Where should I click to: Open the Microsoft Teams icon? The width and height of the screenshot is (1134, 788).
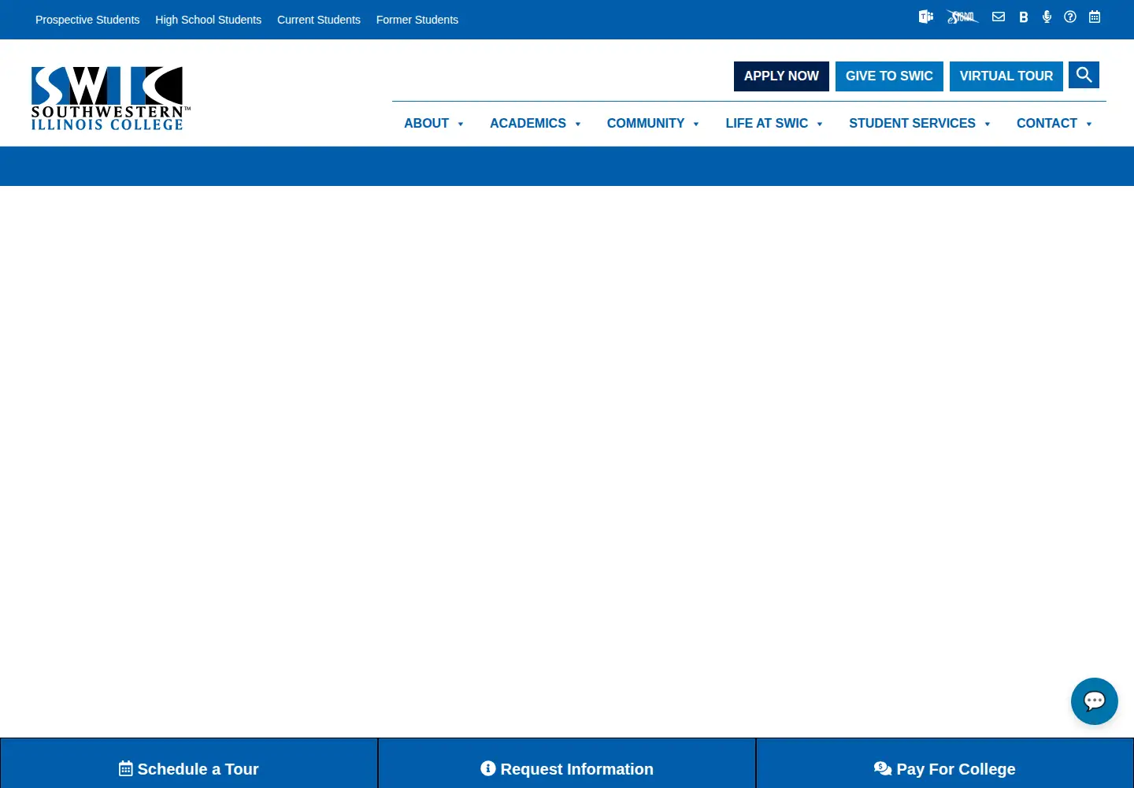click(x=926, y=17)
